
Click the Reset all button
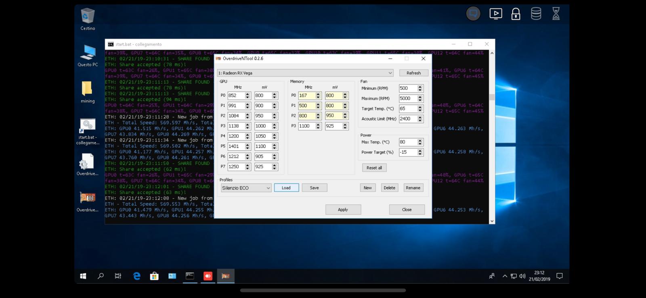374,168
